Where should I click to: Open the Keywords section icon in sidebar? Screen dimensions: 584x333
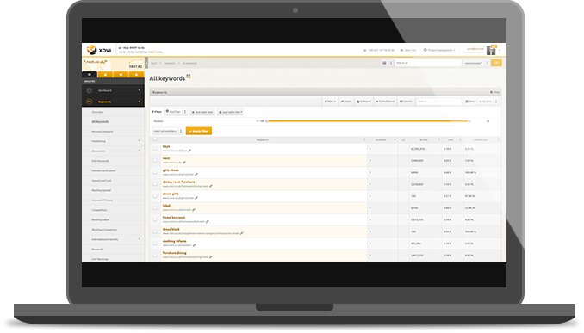pyautogui.click(x=90, y=102)
